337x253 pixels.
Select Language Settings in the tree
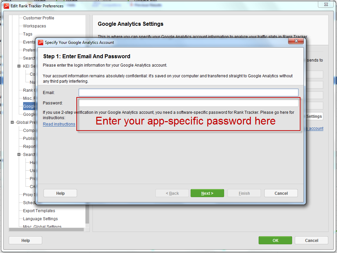click(x=41, y=219)
